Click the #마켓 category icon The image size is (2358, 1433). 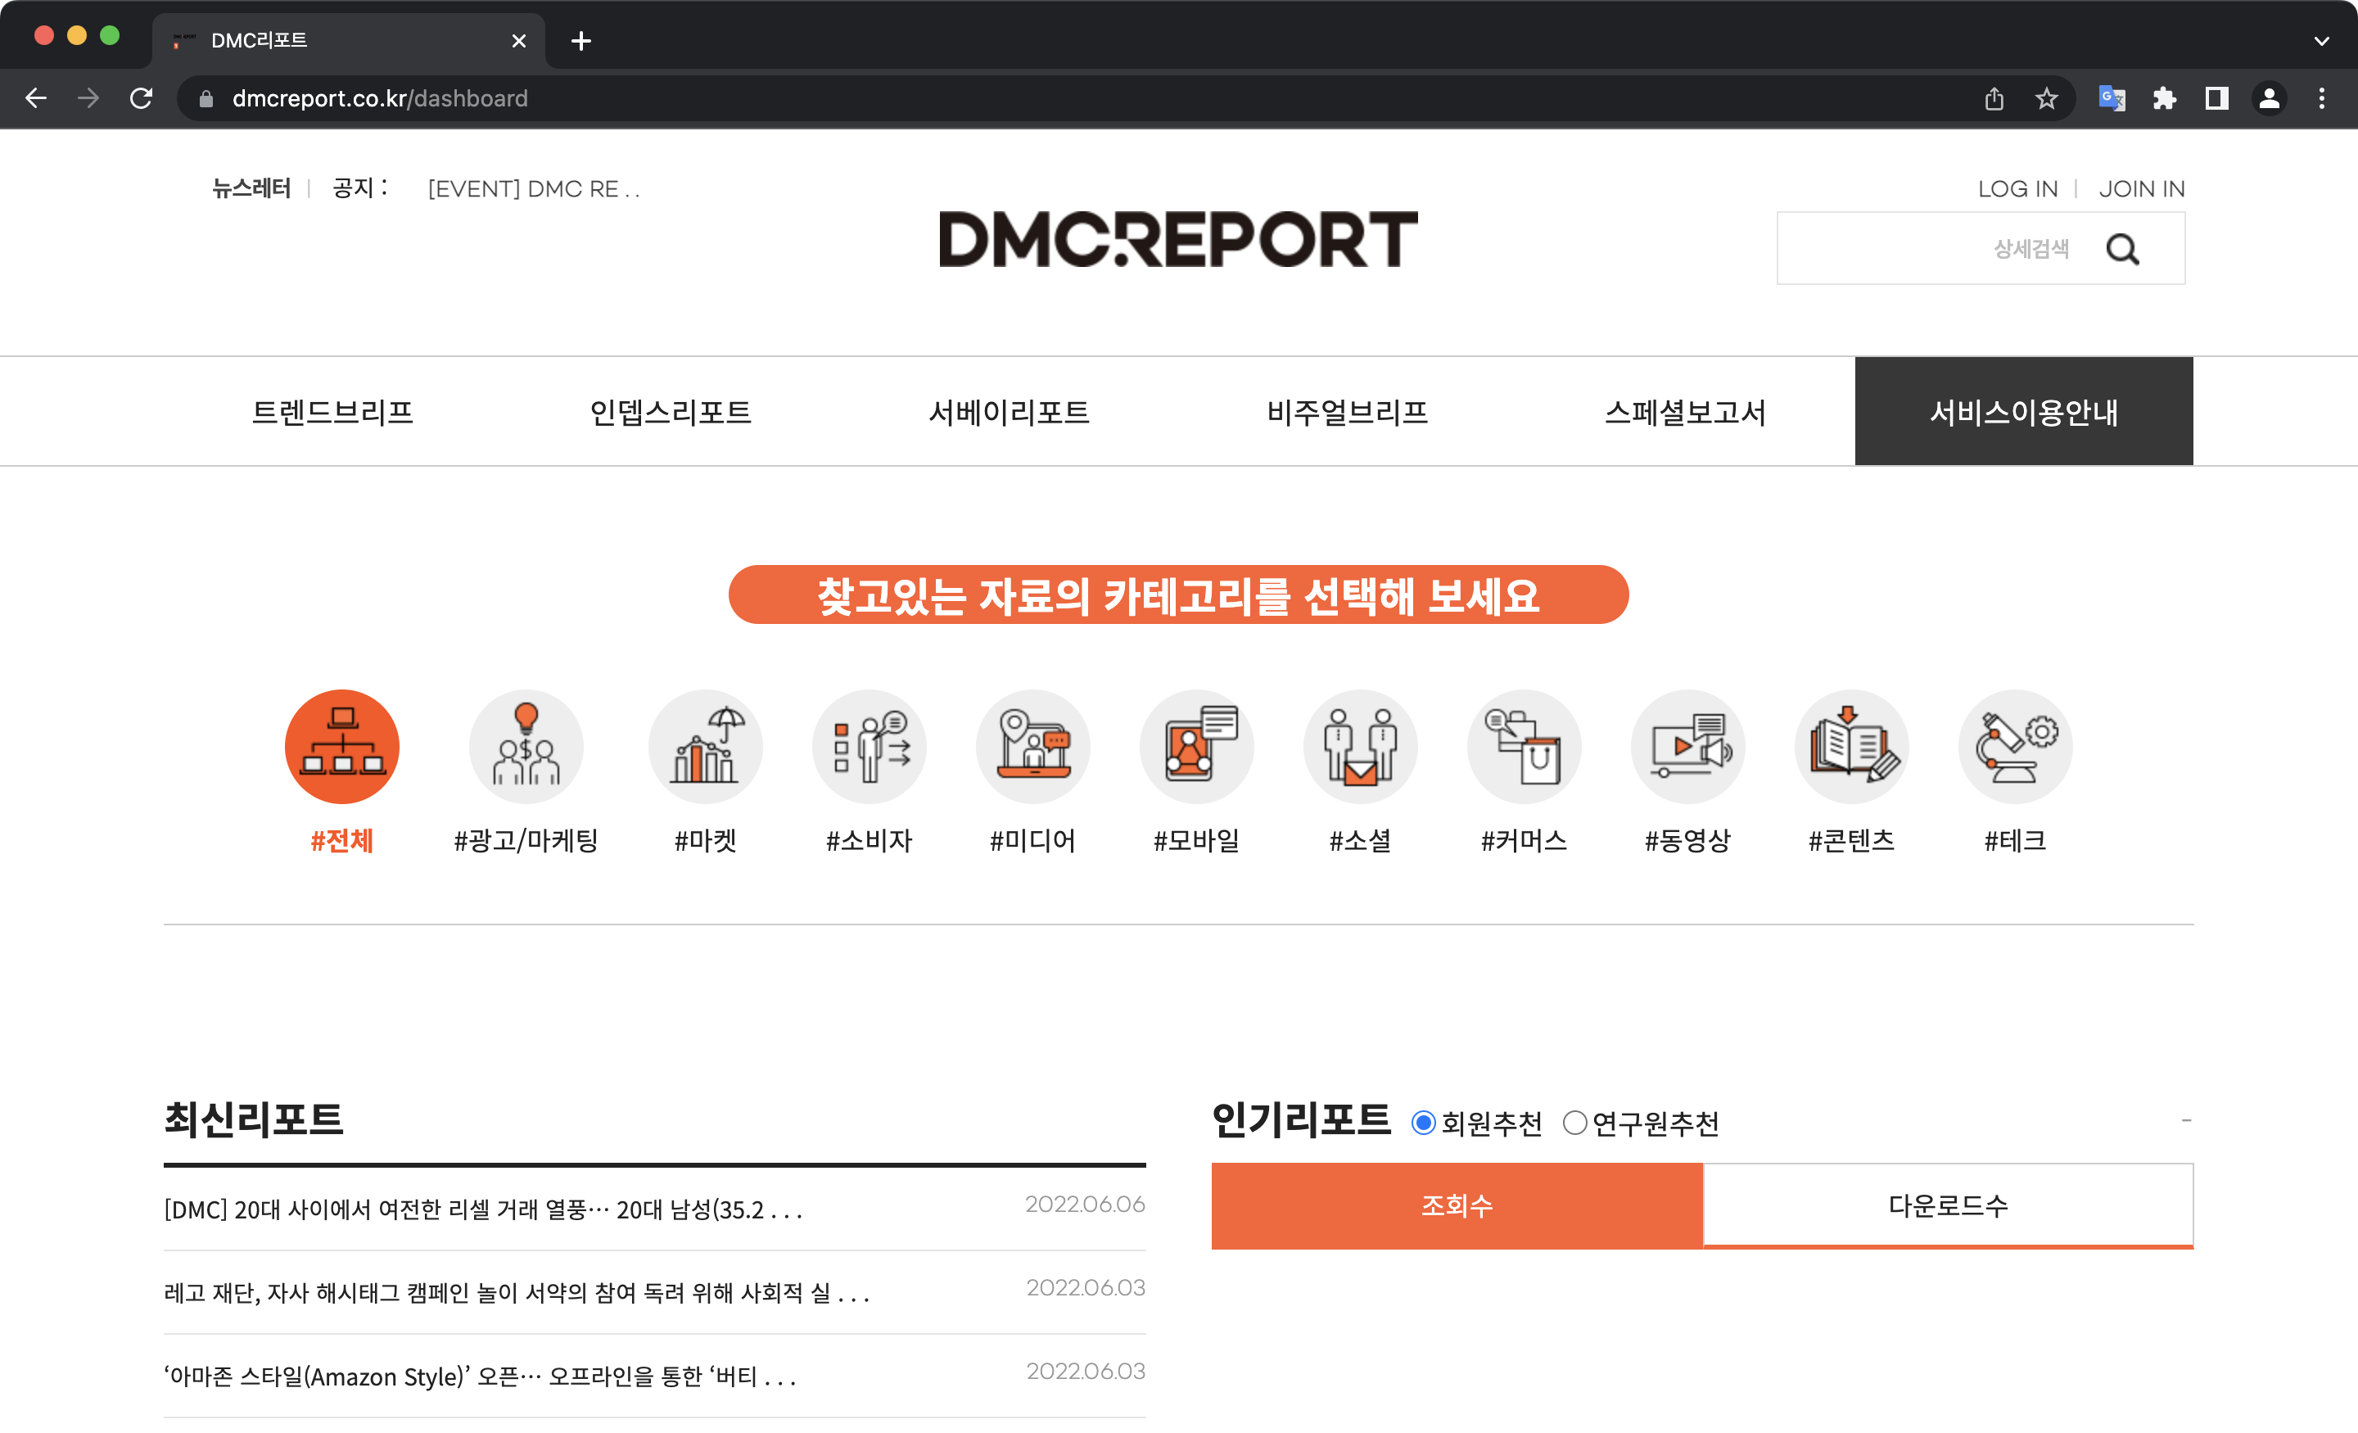(x=705, y=747)
